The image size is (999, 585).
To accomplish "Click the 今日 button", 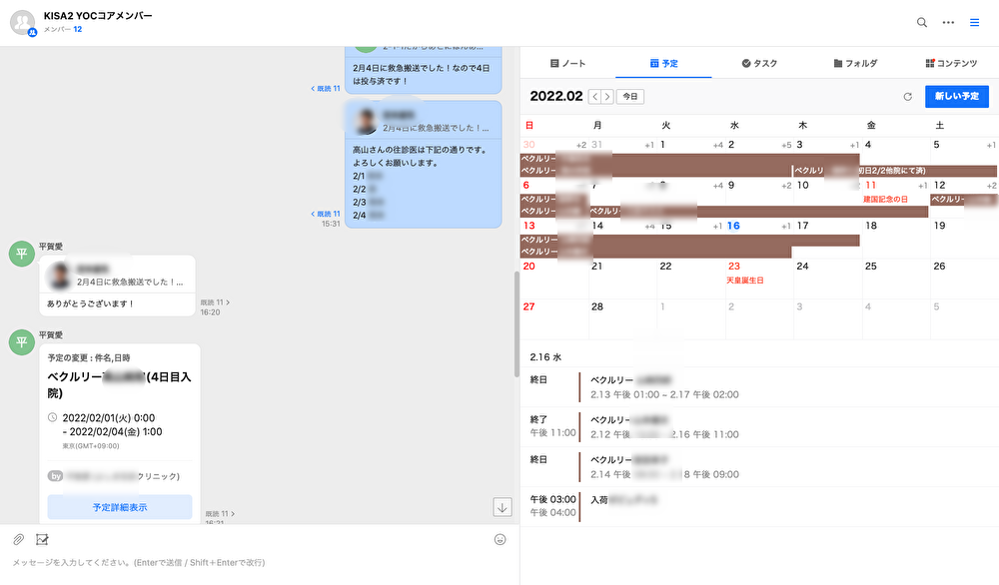I will tap(628, 97).
